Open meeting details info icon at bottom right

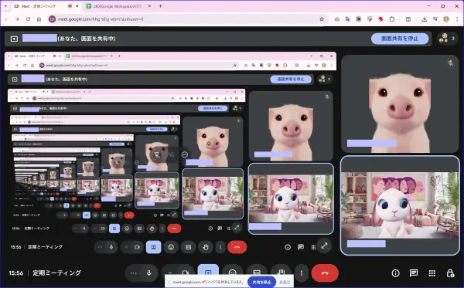pos(395,273)
